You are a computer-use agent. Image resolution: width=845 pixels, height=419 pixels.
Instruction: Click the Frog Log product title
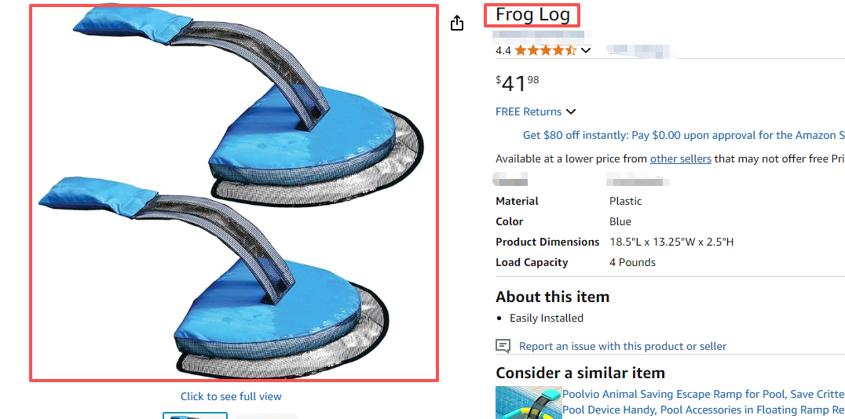tap(532, 15)
